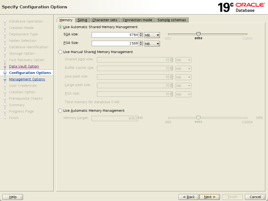Open the SGA size unit dropdown

click(x=152, y=35)
